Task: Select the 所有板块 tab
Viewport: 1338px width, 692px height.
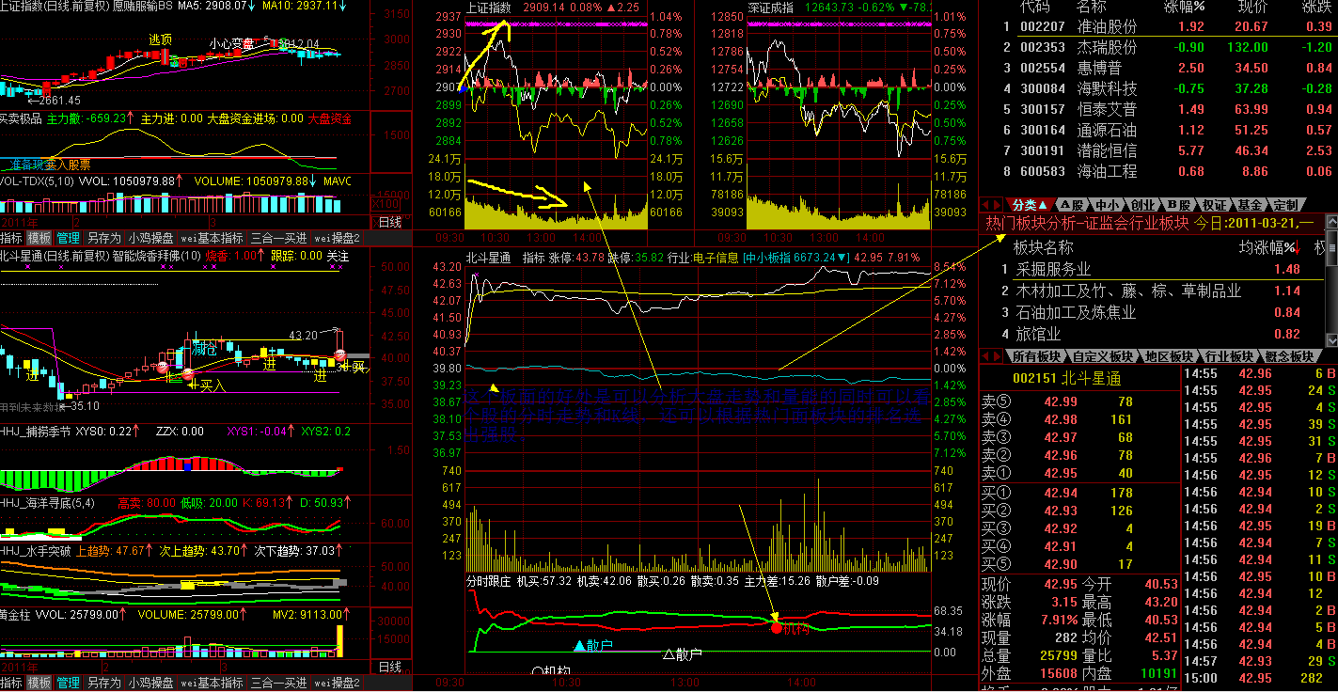Action: click(1036, 356)
